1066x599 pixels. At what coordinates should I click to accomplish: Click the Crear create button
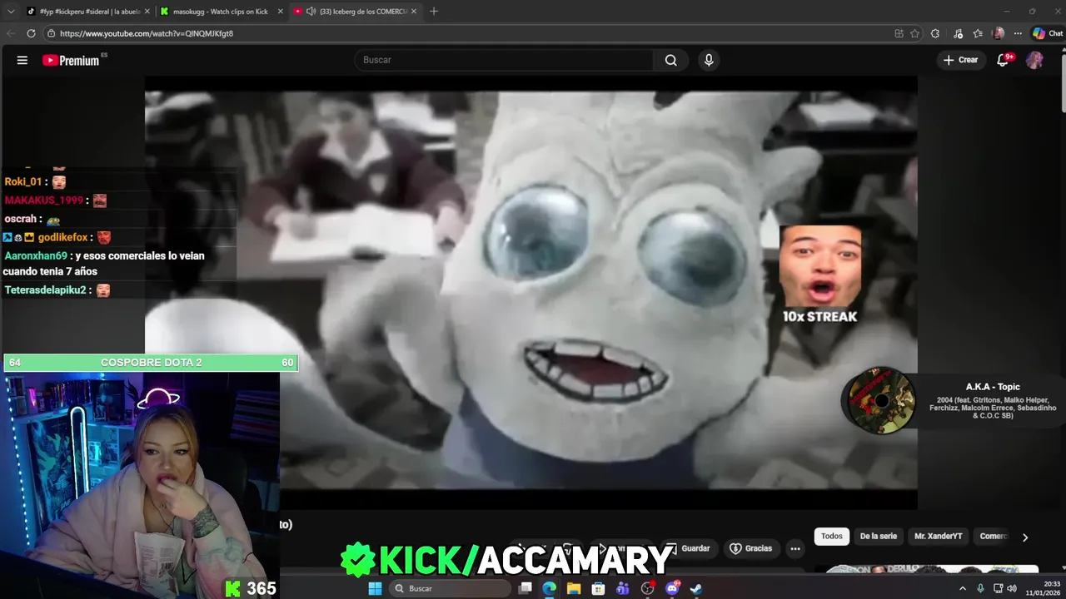960,60
